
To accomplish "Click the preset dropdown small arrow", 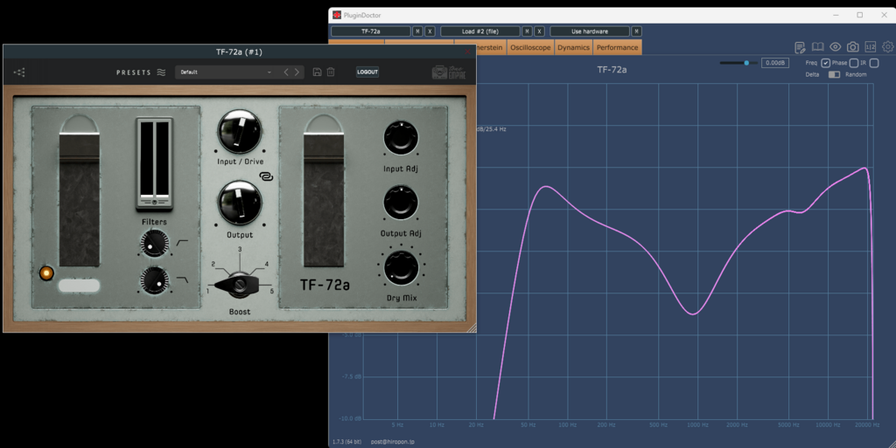I will 269,72.
